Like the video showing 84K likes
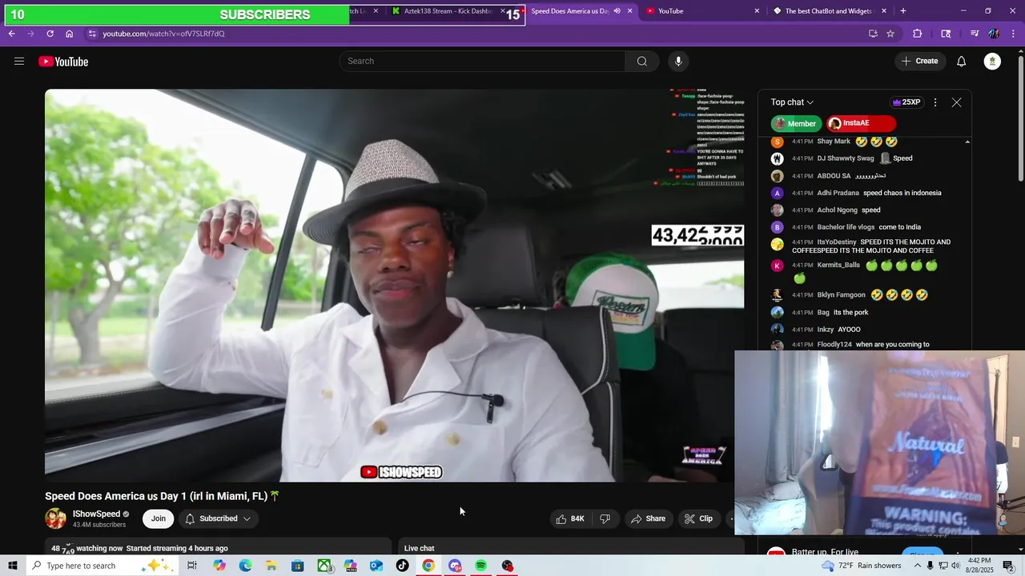This screenshot has height=576, width=1025. (x=570, y=518)
